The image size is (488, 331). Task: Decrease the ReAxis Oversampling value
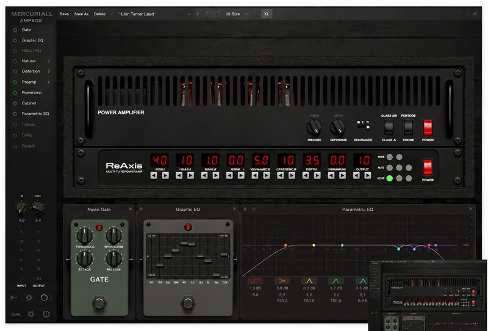coord(331,176)
